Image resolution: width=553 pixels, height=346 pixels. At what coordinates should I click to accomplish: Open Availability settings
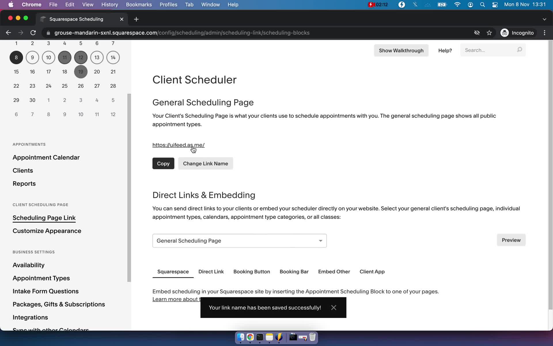coord(29,265)
